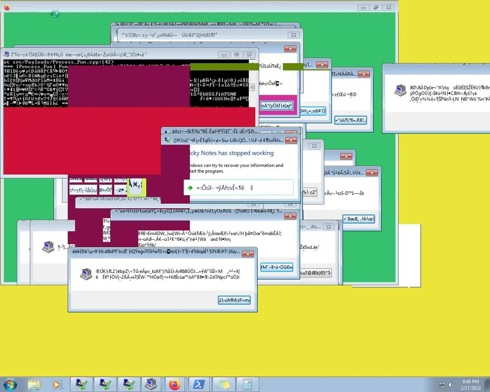Launch Windows Media Player from taskbar
Viewport: 490px width, 392px height.
57,384
